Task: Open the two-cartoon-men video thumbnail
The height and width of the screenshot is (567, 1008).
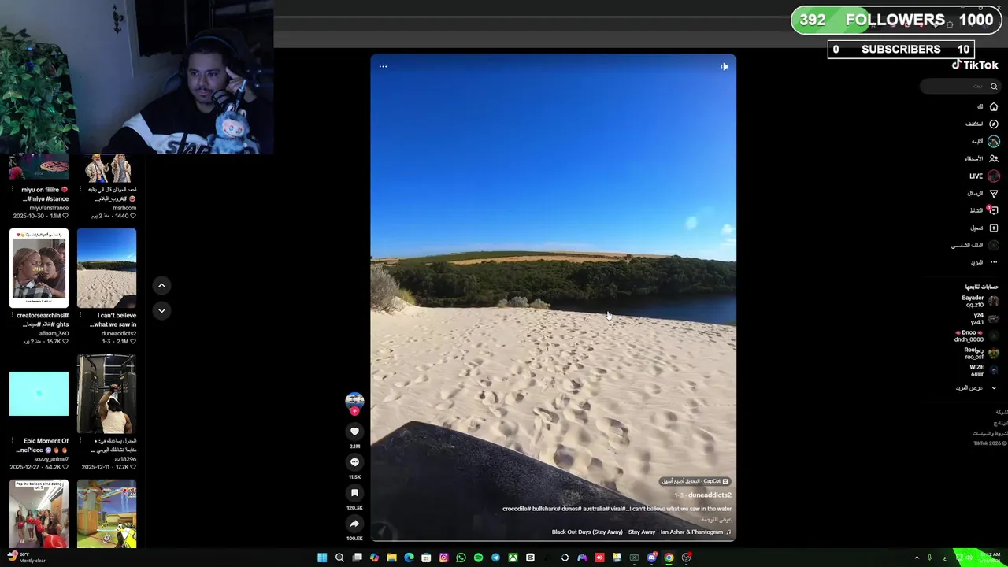Action: click(x=106, y=168)
